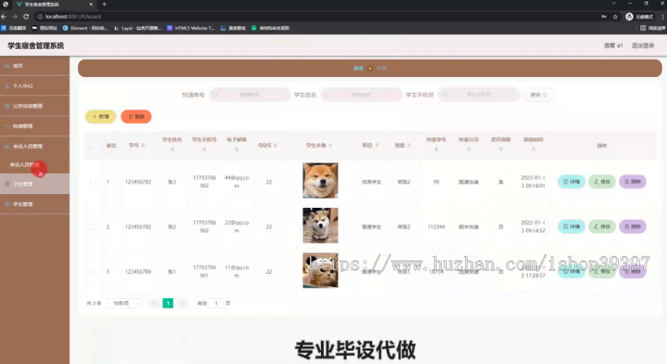Click browser forward arrow
This screenshot has height=364, width=667.
tap(15, 16)
